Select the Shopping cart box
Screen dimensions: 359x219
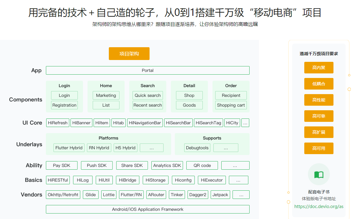coord(231,105)
